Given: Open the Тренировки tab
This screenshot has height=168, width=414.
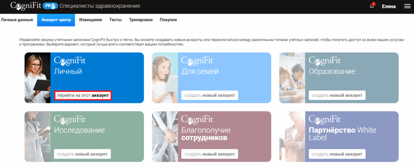Looking at the screenshot, I should (141, 20).
